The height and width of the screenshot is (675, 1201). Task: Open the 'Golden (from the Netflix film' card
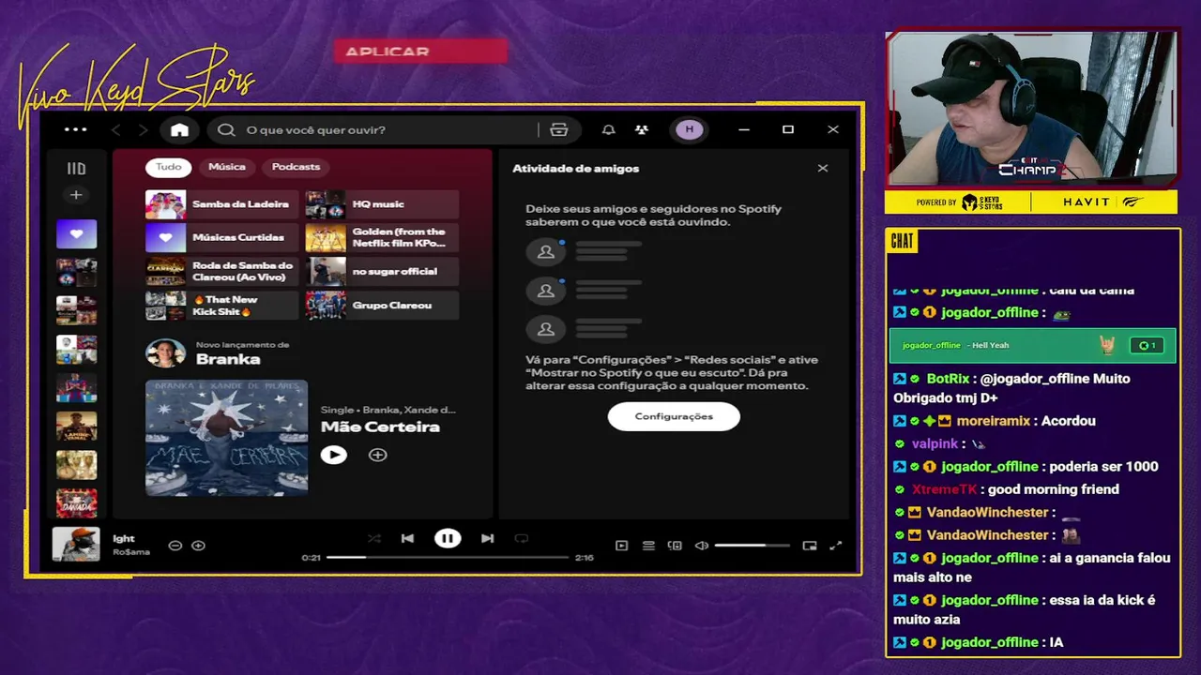[x=382, y=238]
